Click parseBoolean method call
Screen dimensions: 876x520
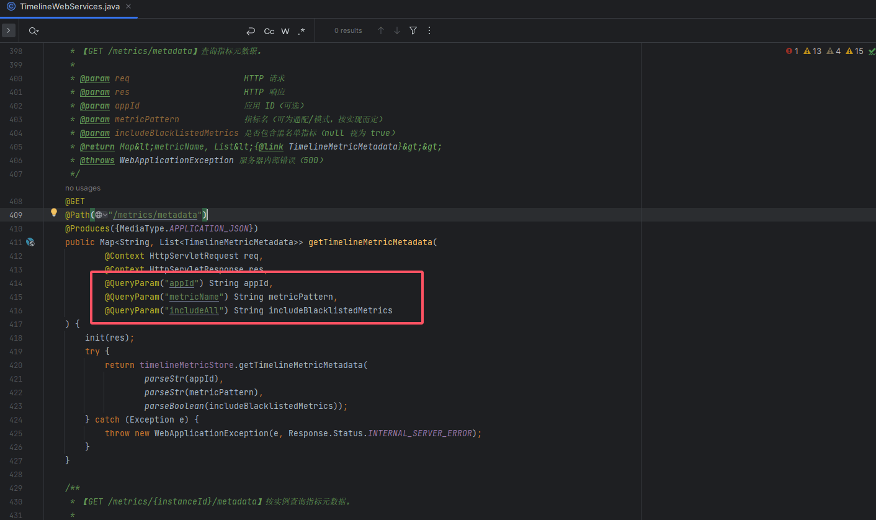click(x=174, y=406)
